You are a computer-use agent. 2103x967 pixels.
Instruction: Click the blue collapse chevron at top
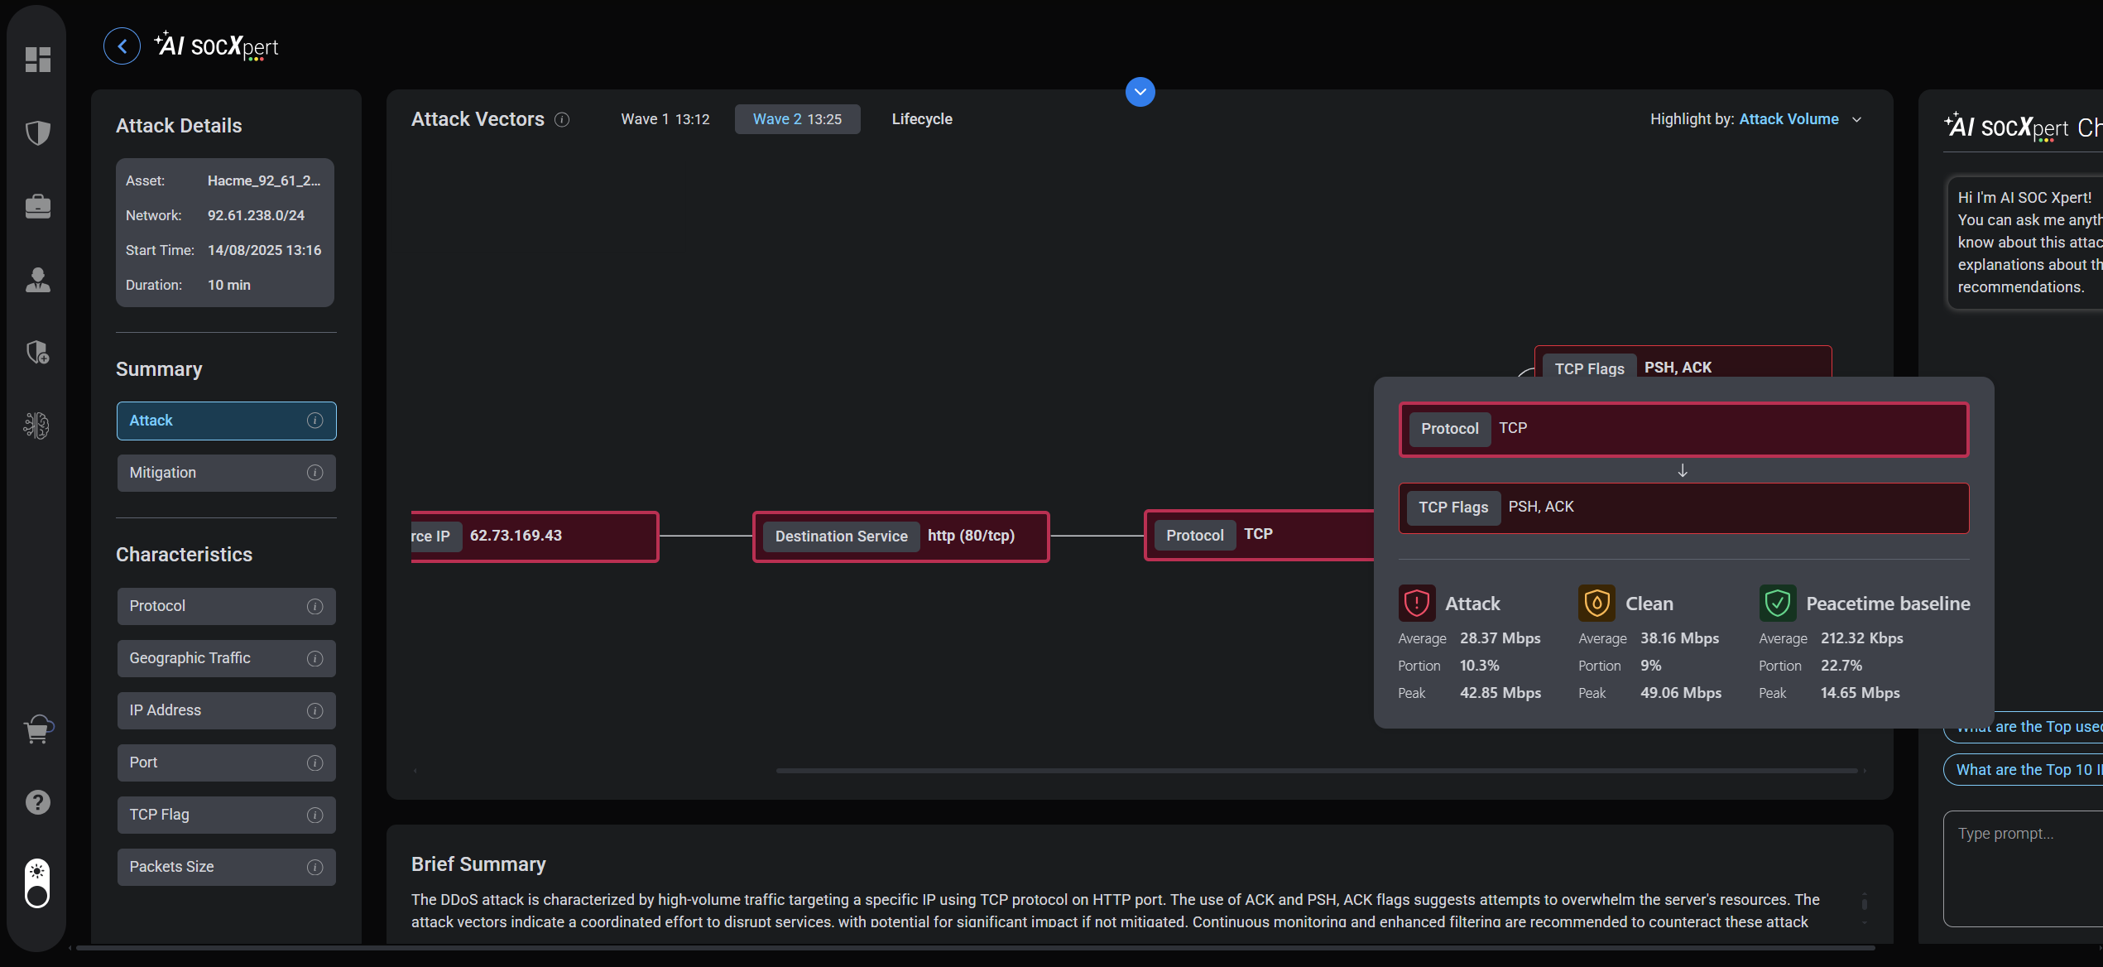point(1140,92)
